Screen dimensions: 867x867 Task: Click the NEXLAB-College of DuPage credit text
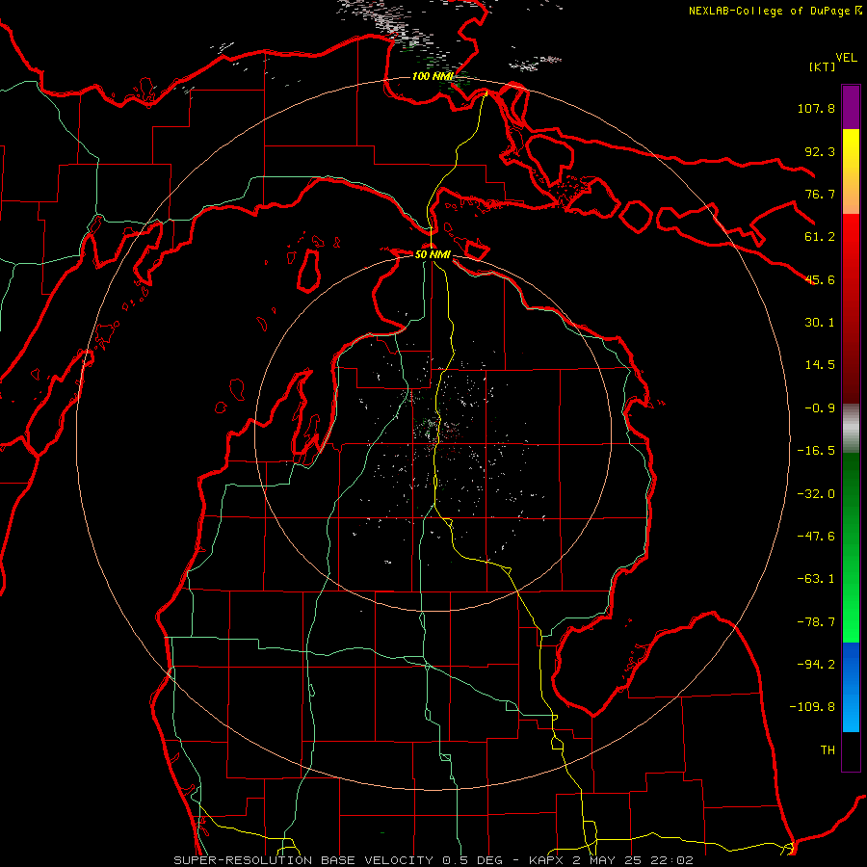click(775, 11)
